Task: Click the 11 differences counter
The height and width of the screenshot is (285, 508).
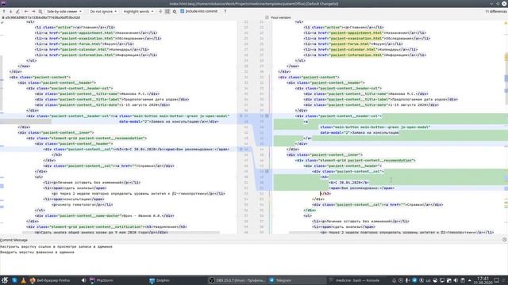Action: tap(495, 11)
